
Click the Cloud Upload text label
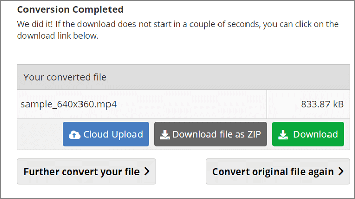point(113,134)
